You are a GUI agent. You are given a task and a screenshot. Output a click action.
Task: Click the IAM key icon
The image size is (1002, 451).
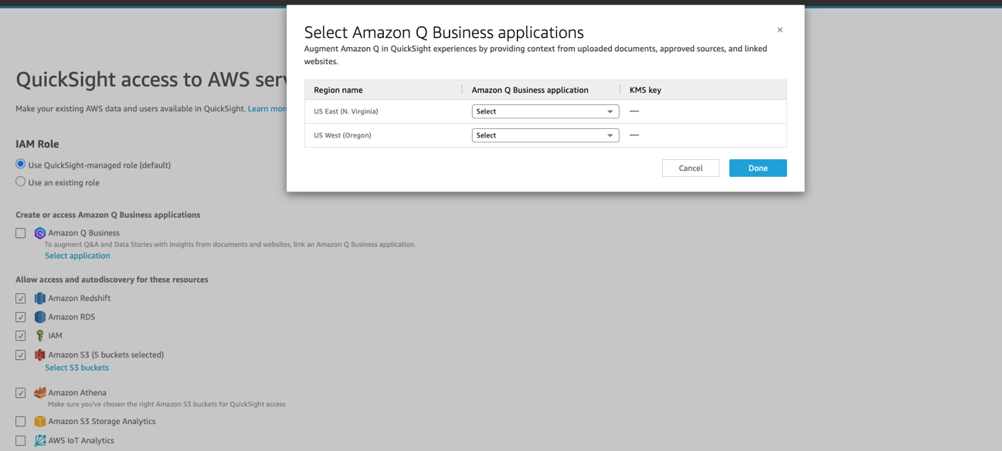(x=40, y=336)
